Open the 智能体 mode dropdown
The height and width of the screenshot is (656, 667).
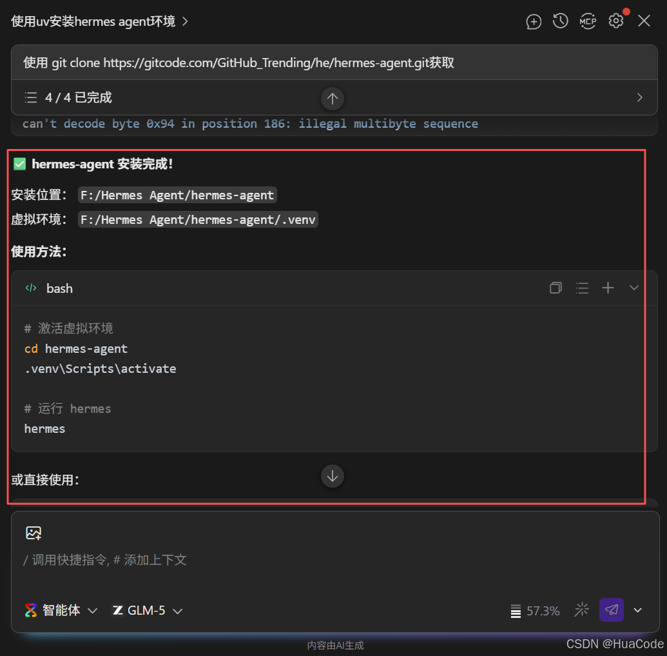61,610
